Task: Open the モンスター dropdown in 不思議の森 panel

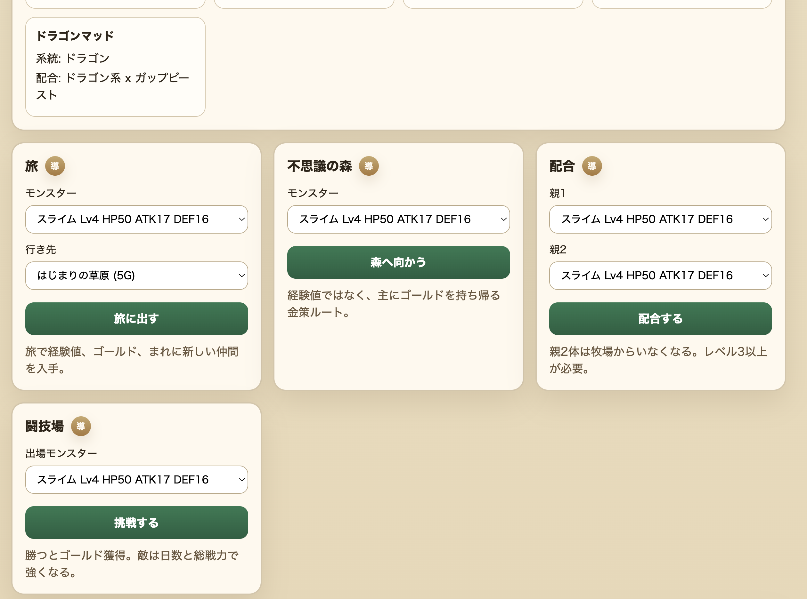Action: pyautogui.click(x=398, y=219)
